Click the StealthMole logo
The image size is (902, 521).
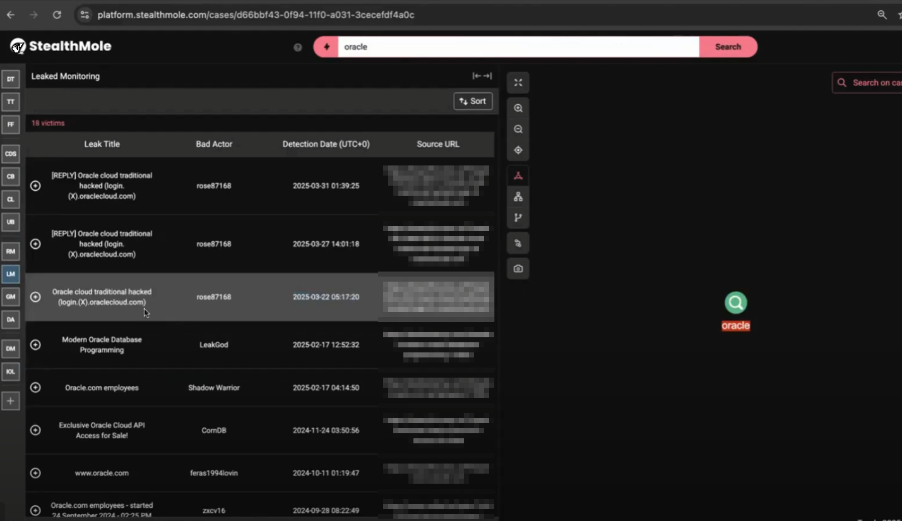61,46
